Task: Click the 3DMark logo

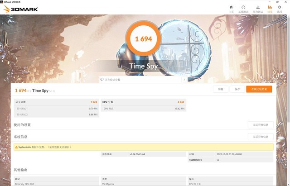Action: pos(20,9)
